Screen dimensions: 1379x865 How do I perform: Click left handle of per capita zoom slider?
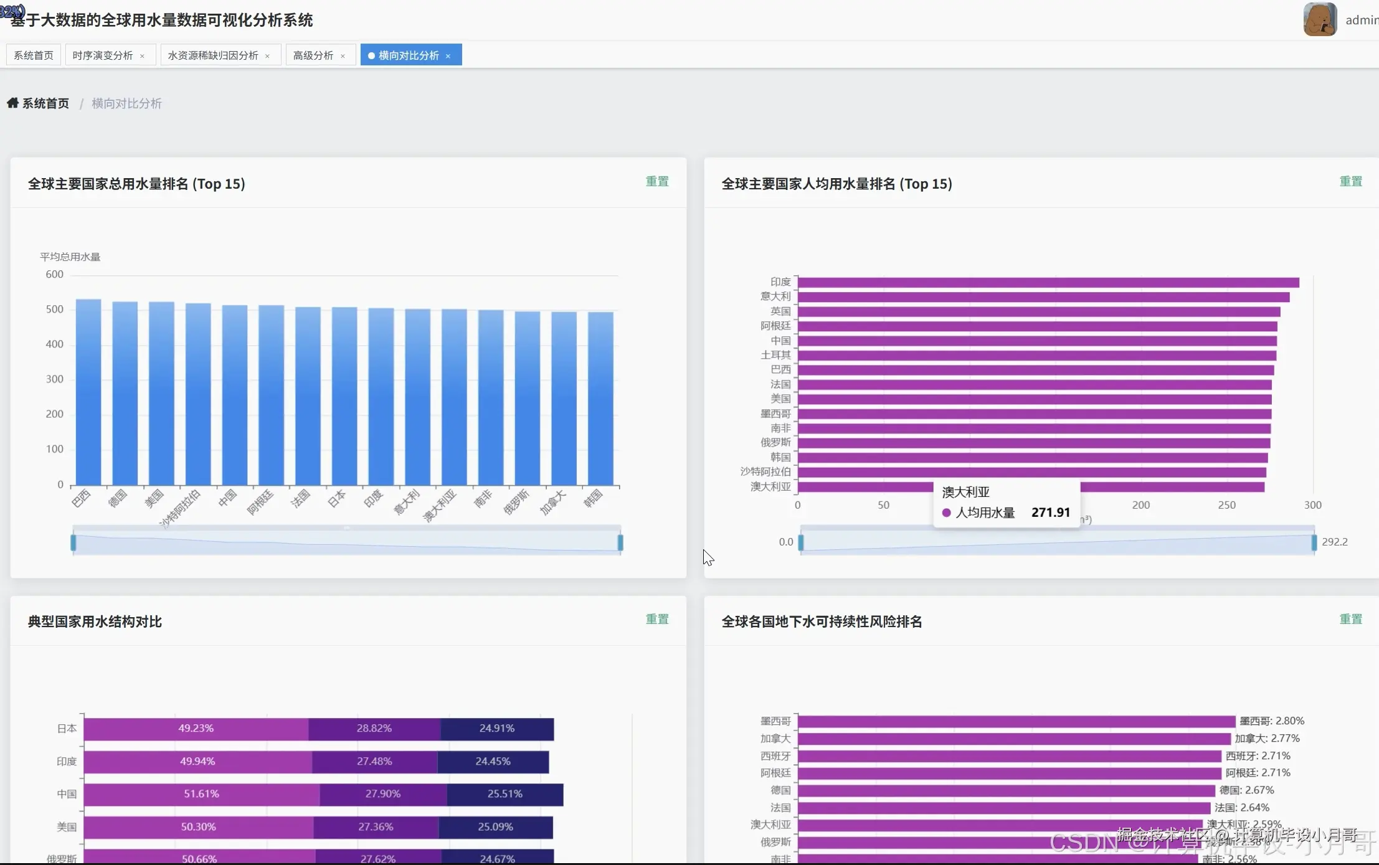click(801, 542)
